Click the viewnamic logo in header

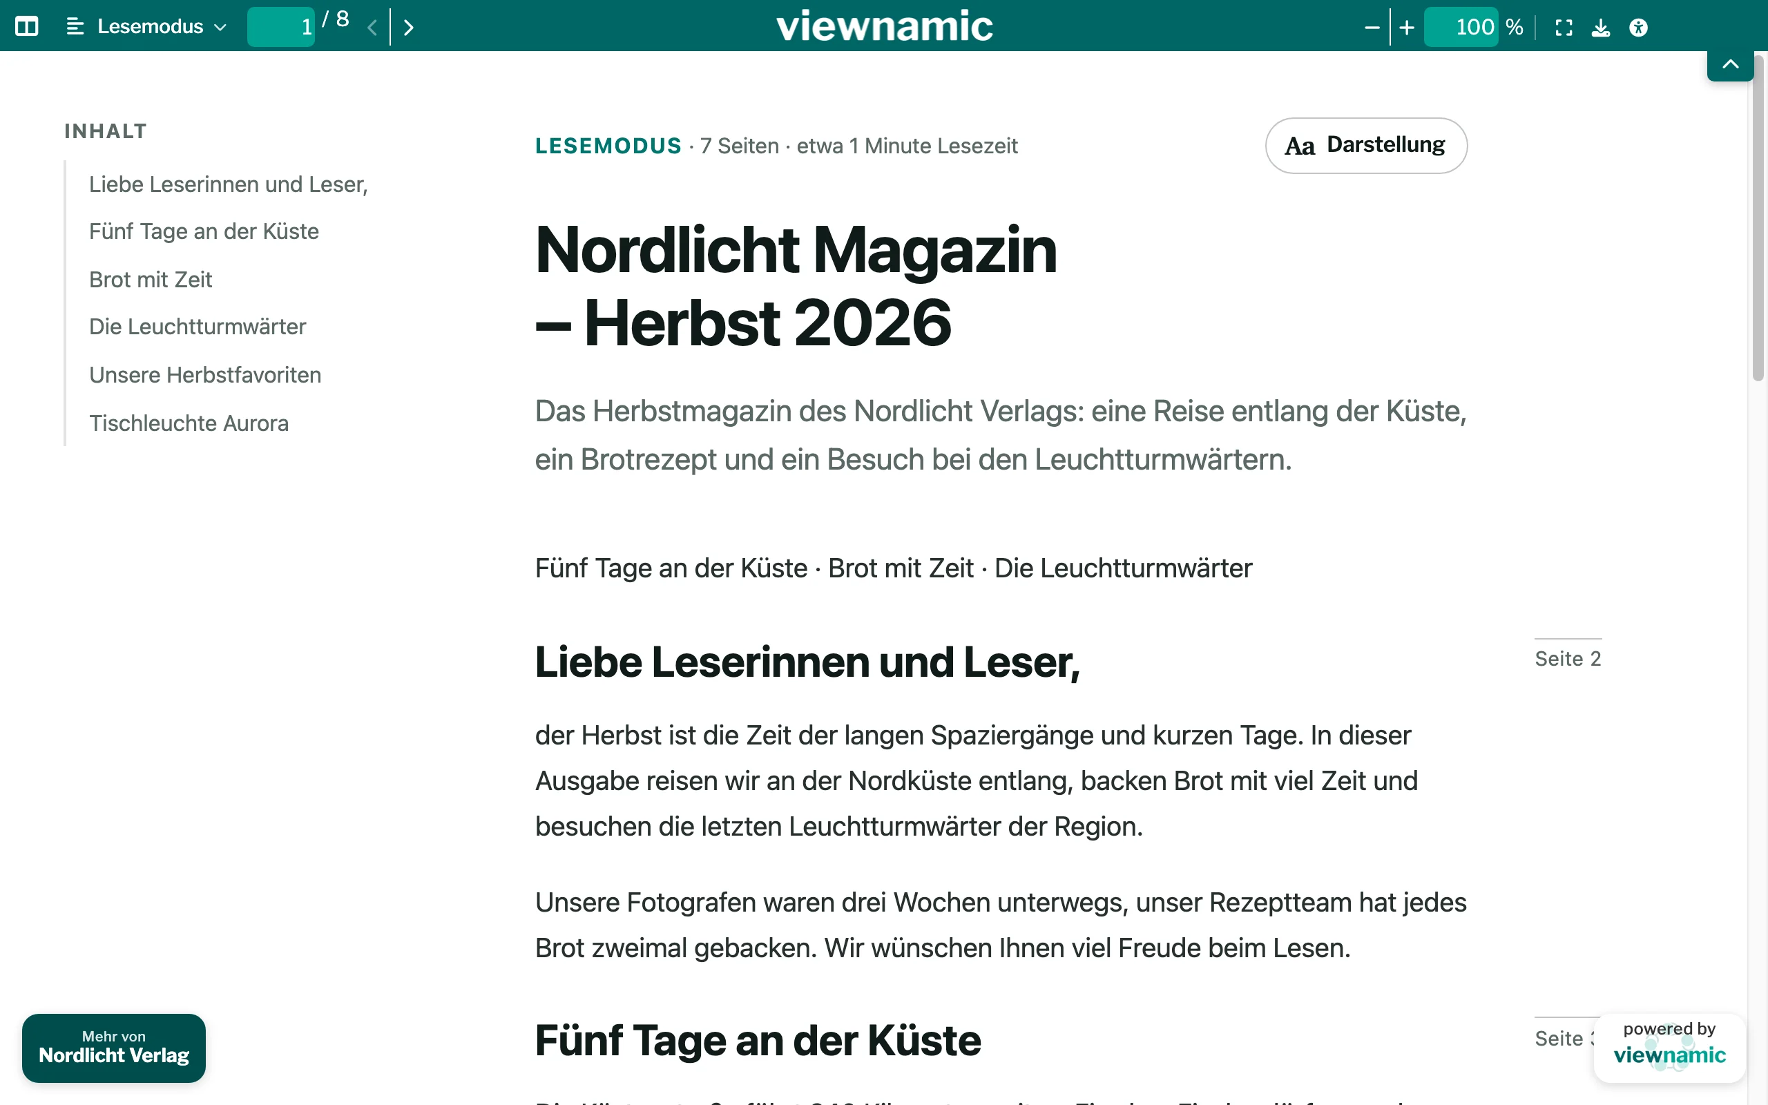884,26
